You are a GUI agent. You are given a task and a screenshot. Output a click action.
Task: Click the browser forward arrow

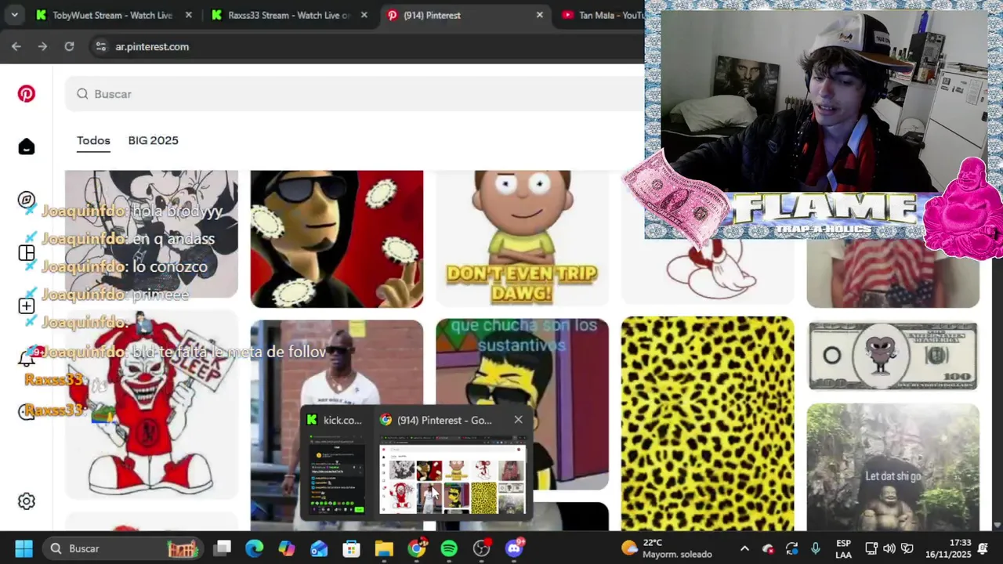click(x=42, y=46)
